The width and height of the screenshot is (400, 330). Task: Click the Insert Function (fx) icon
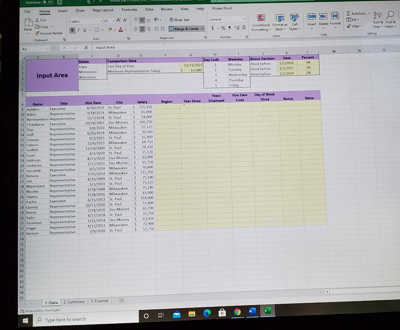click(x=86, y=47)
